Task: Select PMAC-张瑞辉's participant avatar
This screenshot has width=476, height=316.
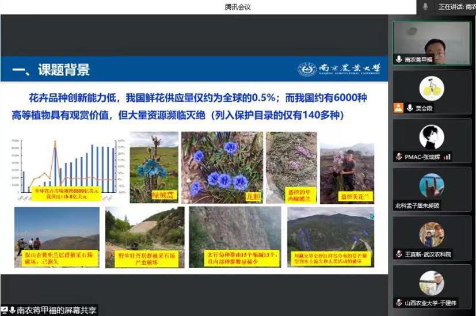Action: (x=432, y=137)
